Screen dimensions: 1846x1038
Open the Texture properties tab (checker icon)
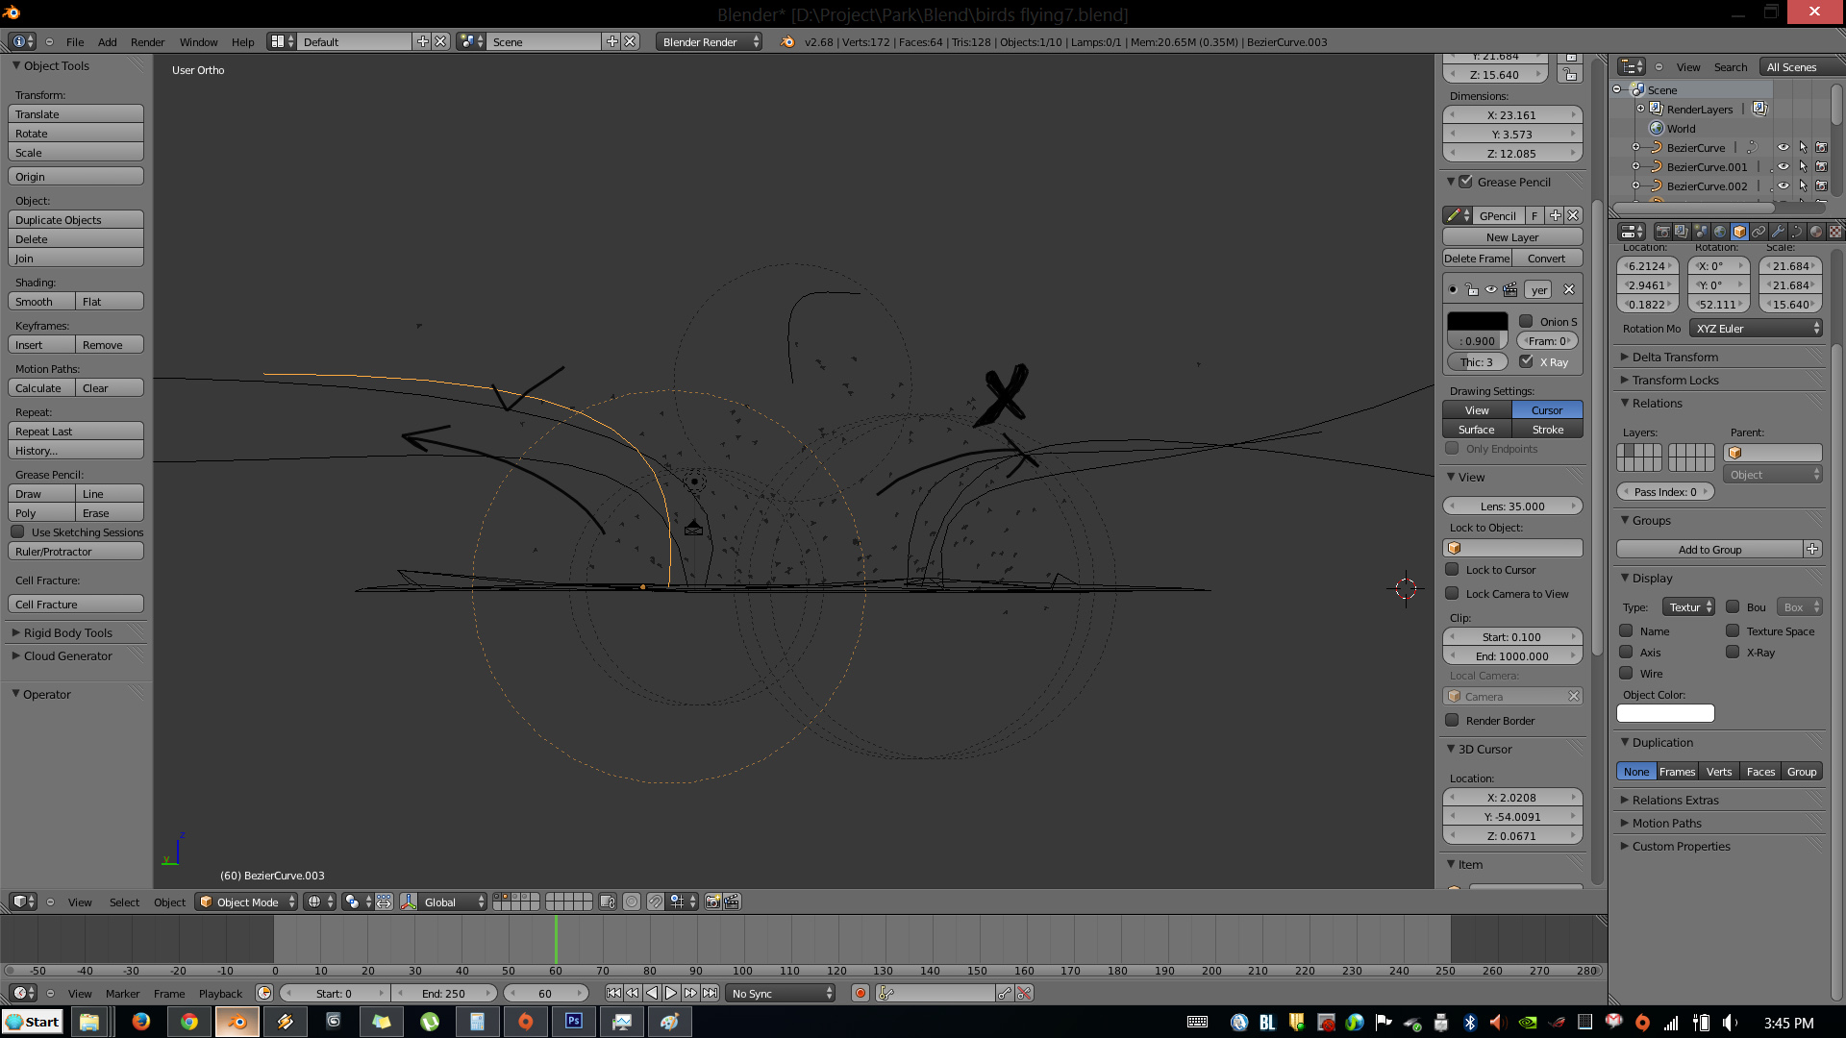(1835, 232)
